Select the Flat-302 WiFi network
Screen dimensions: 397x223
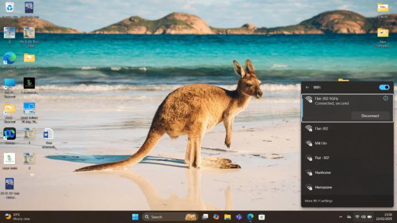pos(321,128)
